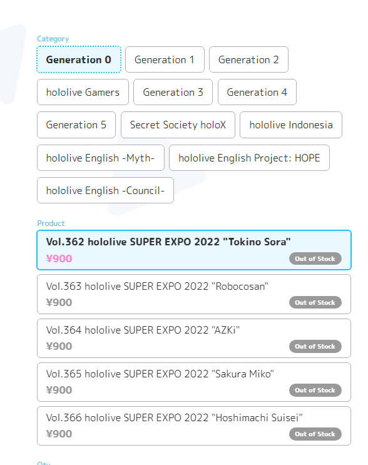This screenshot has width=368, height=465.
Task: Pick Vol.365 Sakura Miko product
Action: (x=194, y=382)
